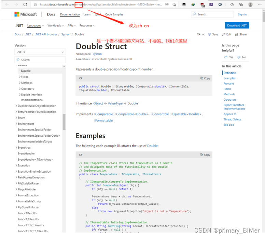
Task: Click the Docs header link
Action: click(x=51, y=14)
